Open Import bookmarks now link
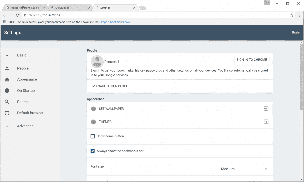304x182 pixels. pyautogui.click(x=116, y=22)
